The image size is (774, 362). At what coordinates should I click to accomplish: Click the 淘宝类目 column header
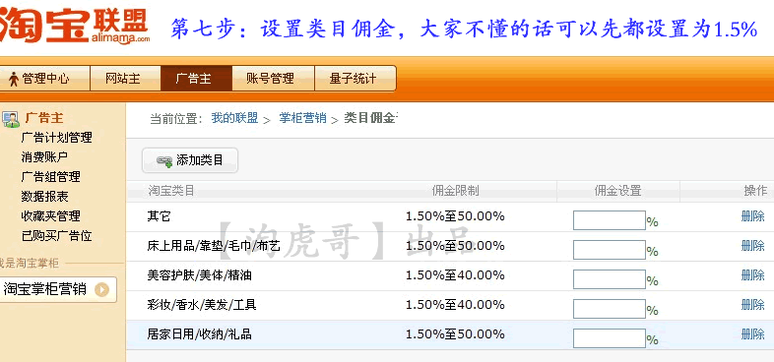click(171, 191)
